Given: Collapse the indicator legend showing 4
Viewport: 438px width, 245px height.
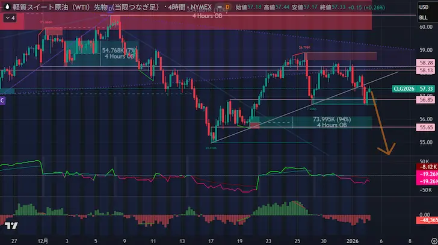Looking at the screenshot, I should (10, 18).
